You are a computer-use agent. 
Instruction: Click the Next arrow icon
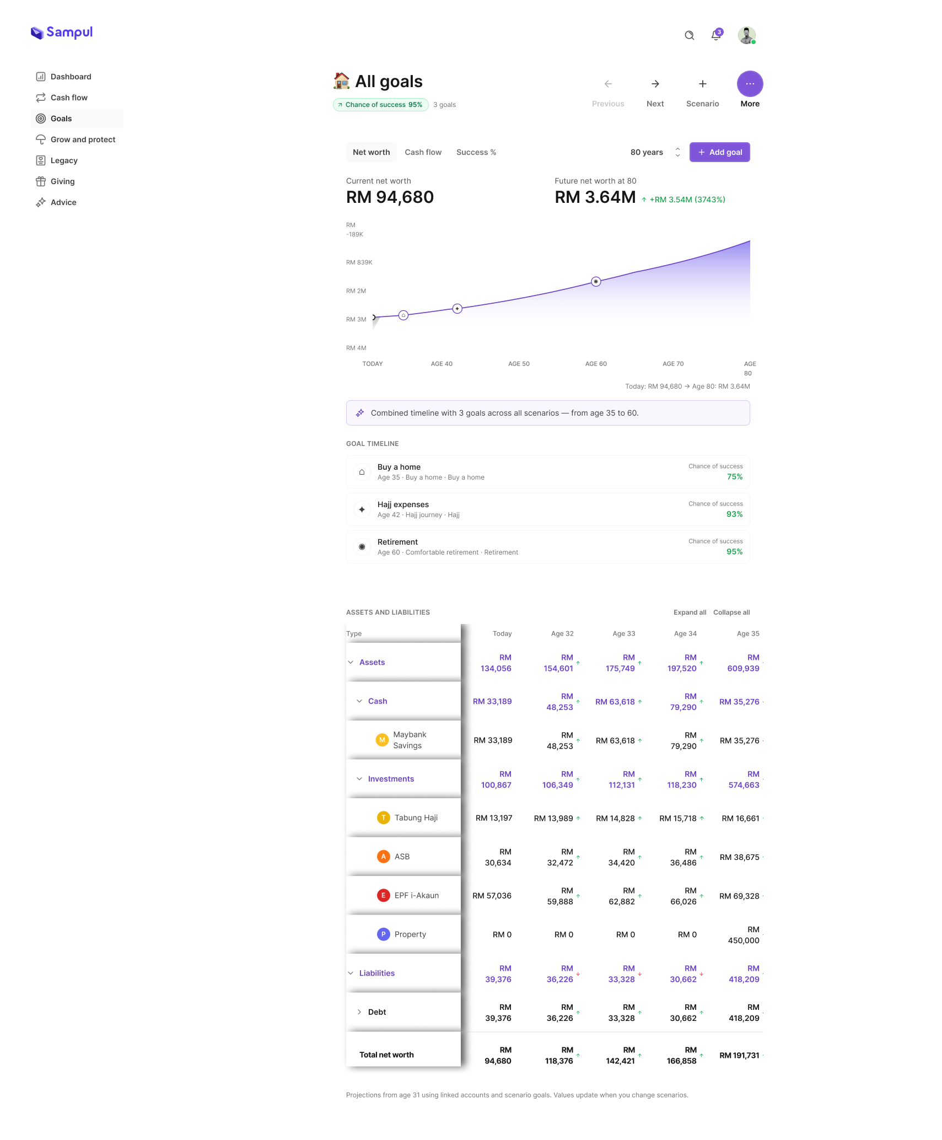[655, 84]
